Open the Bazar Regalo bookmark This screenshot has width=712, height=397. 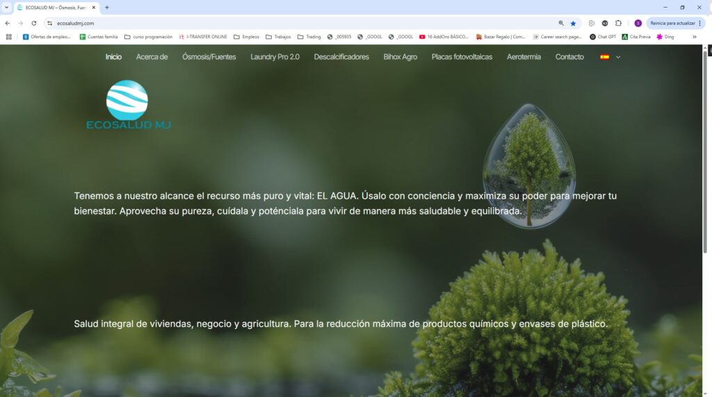click(501, 37)
